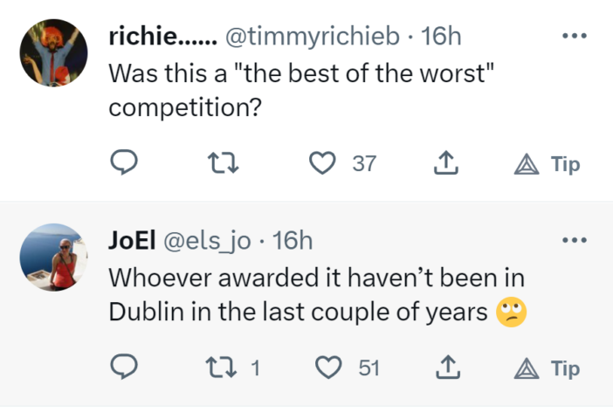This screenshot has height=419, width=613.
Task: Click the JoEl display name
Action: coord(133,241)
